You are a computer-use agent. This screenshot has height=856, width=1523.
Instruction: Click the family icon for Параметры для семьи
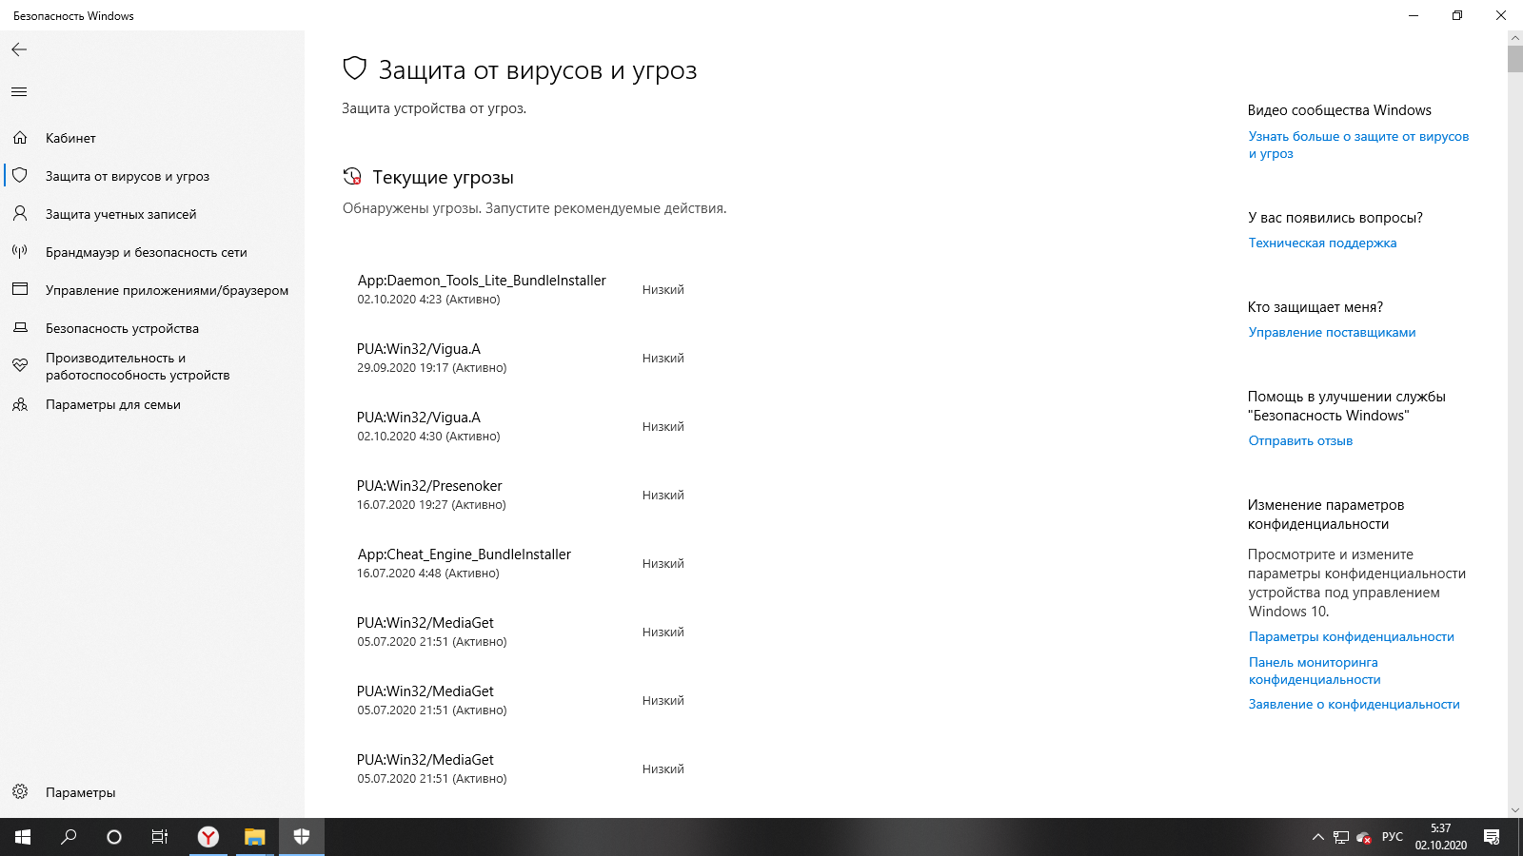click(x=20, y=404)
